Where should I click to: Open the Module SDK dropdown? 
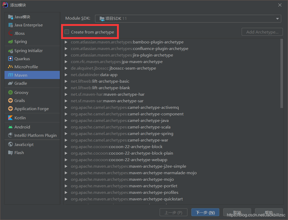(188, 19)
